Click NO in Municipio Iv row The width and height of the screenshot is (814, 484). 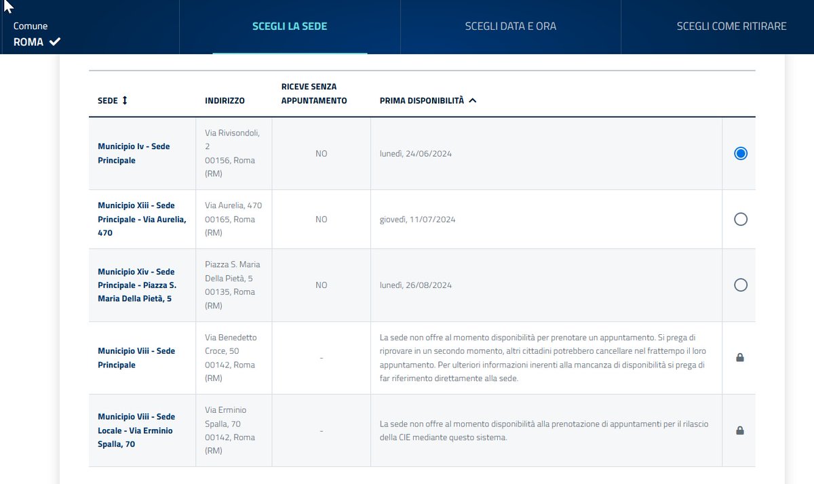(x=321, y=154)
